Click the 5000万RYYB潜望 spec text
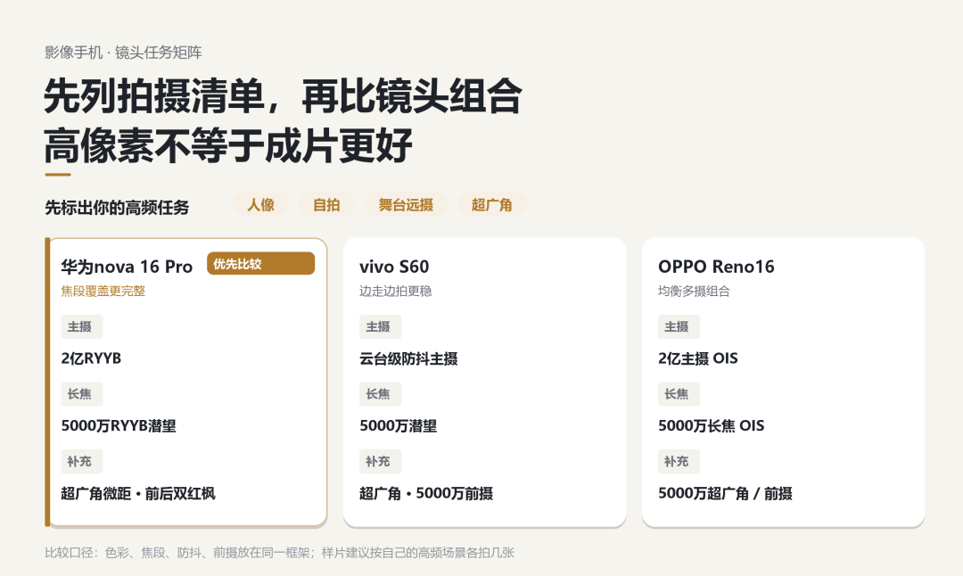Viewport: 963px width, 576px height. tap(119, 426)
